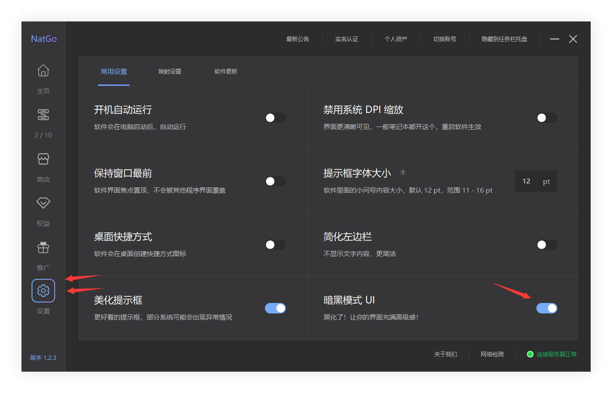The height and width of the screenshot is (394, 613).
Task: Open the server list icon showing 2 / 10
Action: (x=43, y=115)
